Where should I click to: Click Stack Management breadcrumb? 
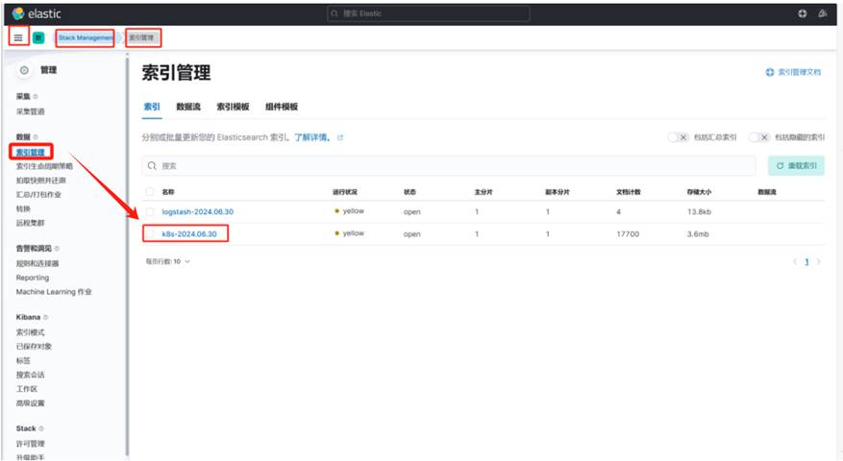pos(85,37)
